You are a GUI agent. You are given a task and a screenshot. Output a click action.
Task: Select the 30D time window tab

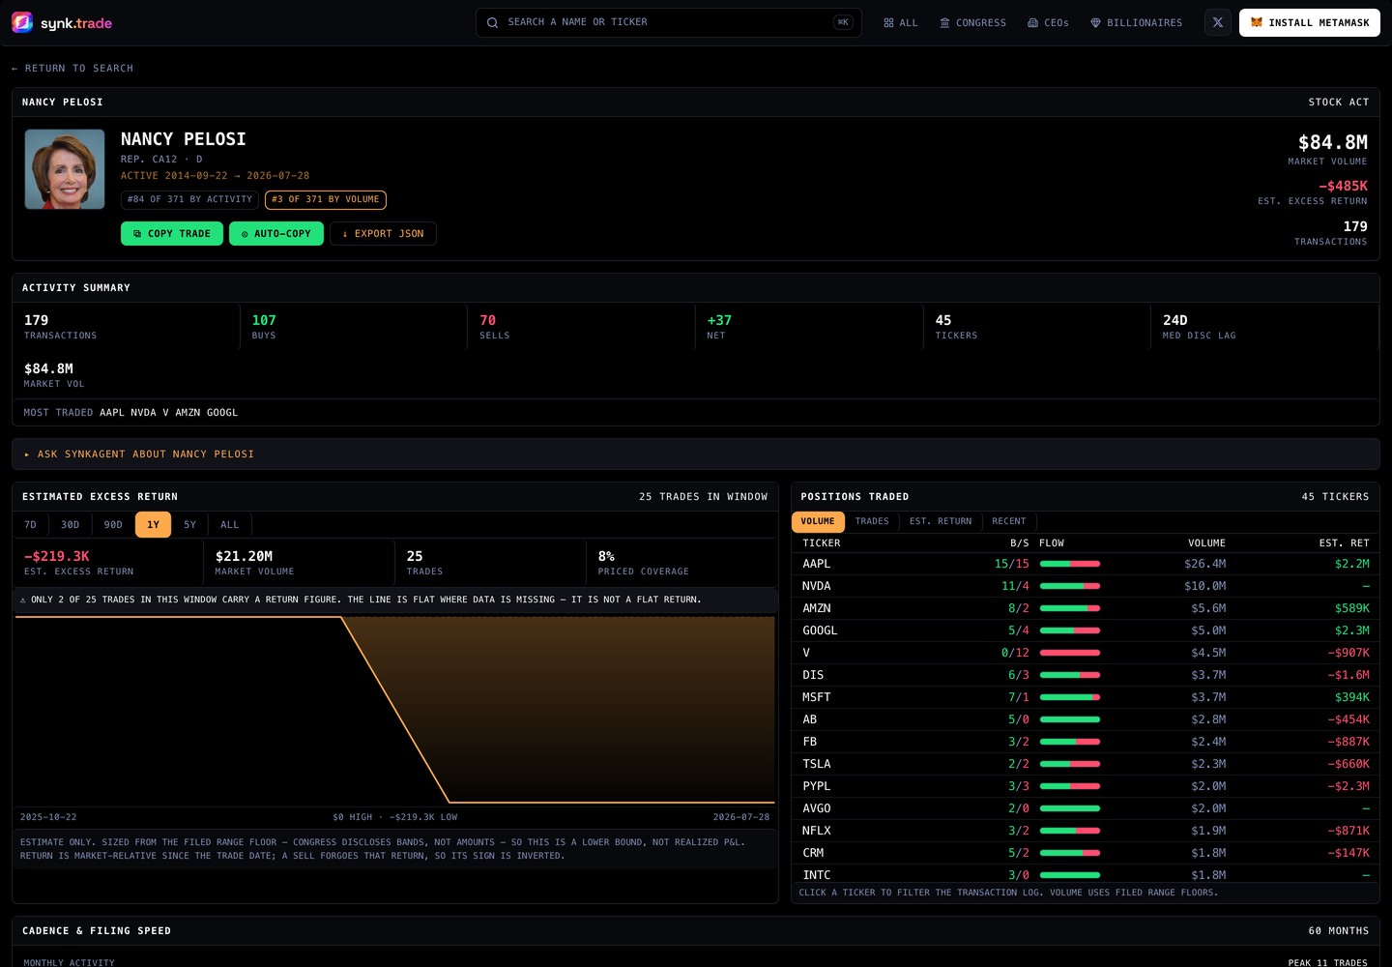pyautogui.click(x=70, y=525)
